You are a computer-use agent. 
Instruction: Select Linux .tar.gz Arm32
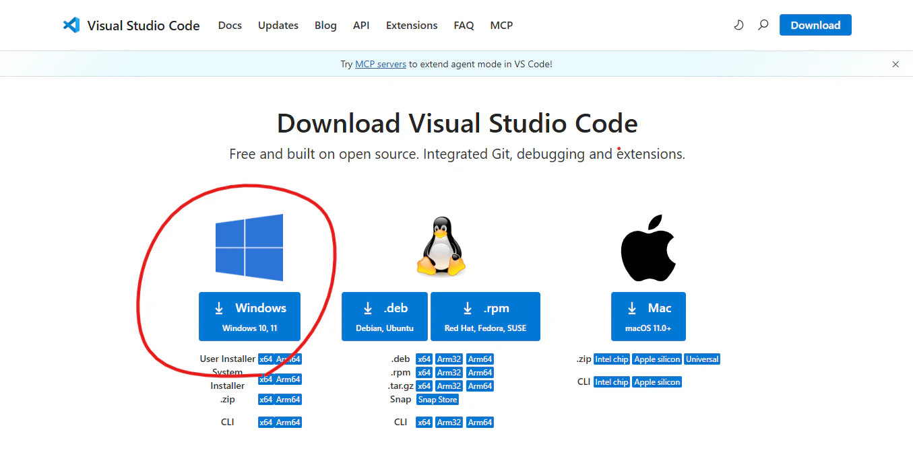pos(449,386)
